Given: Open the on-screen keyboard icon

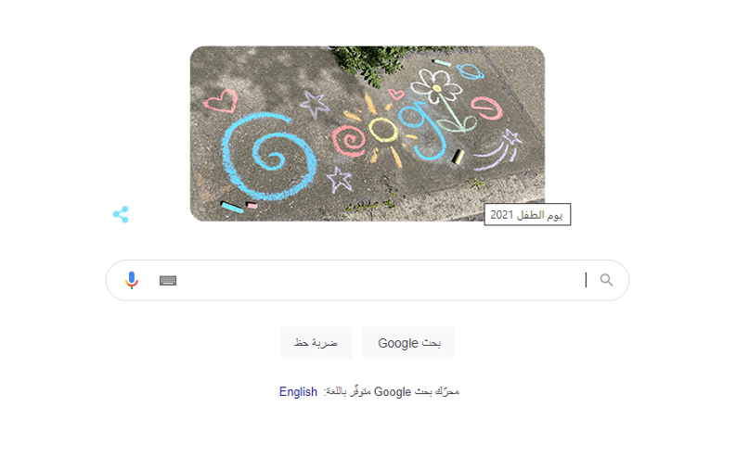Looking at the screenshot, I should [168, 281].
